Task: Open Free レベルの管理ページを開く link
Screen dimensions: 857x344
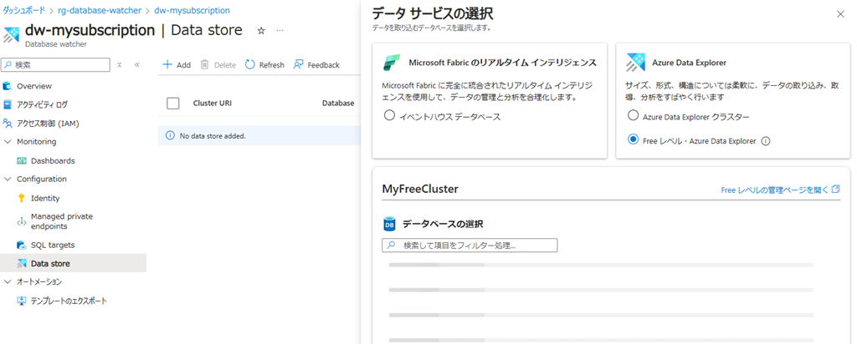Action: click(x=780, y=190)
